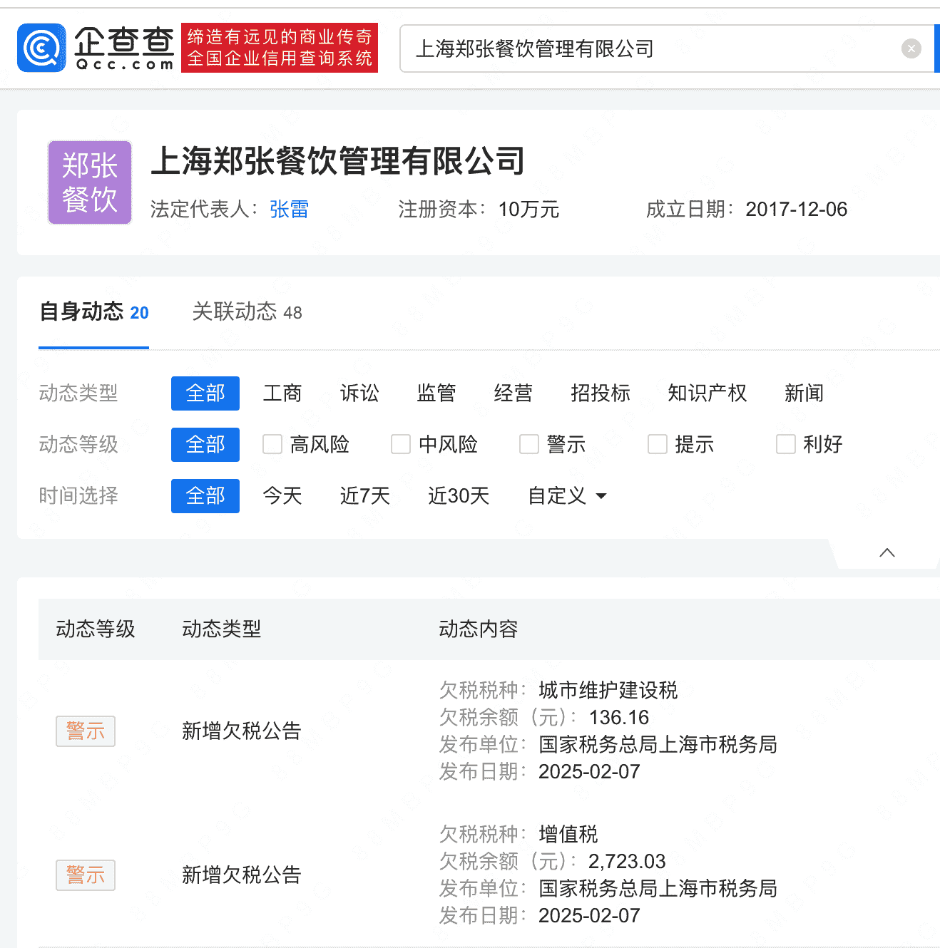Clear the search box with the x icon
The image size is (940, 948).
point(911,48)
